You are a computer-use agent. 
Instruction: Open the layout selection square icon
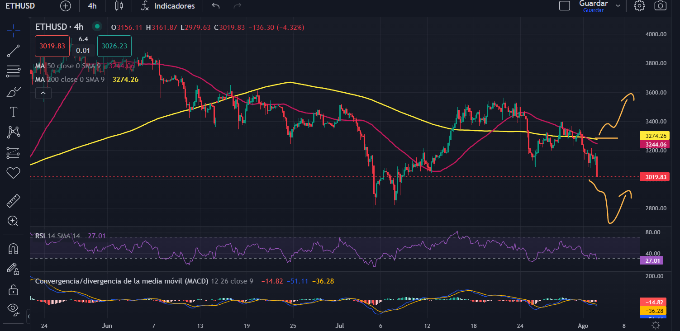[565, 6]
